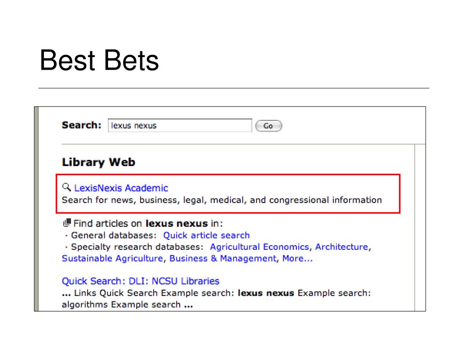
Task: Select the Agricultural Economics database link
Action: [x=259, y=247]
